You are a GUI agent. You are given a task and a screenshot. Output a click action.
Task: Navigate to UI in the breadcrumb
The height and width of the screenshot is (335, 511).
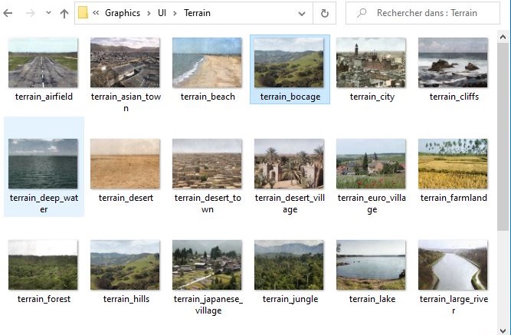(x=162, y=13)
